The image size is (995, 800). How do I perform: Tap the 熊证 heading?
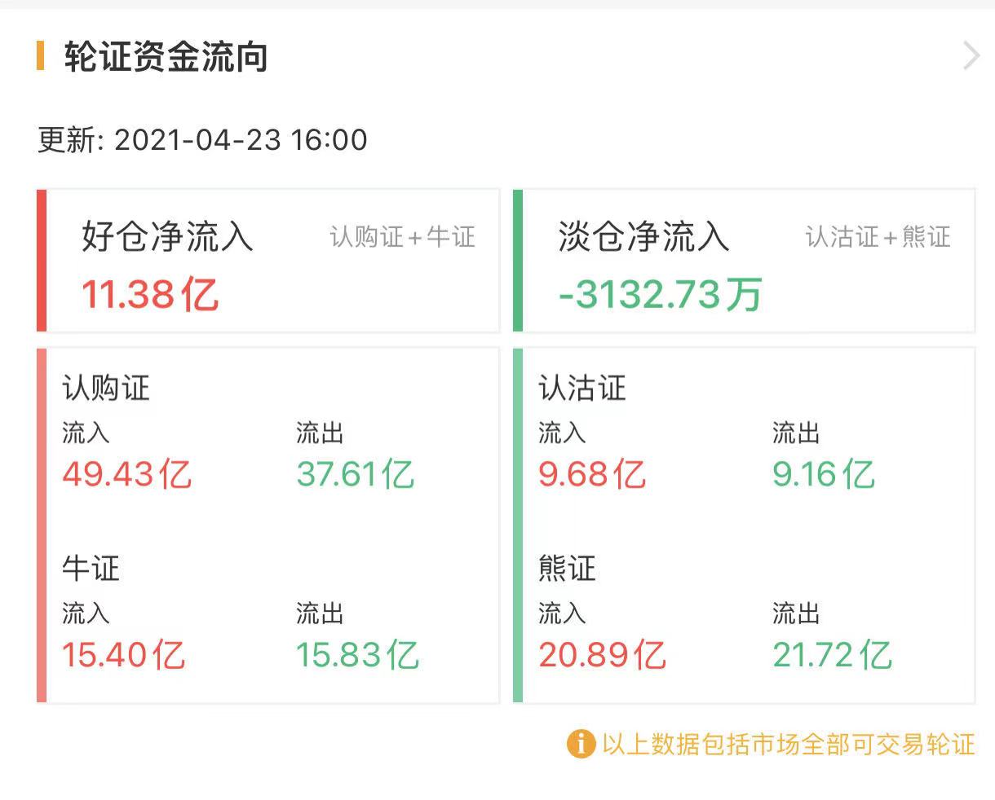567,568
